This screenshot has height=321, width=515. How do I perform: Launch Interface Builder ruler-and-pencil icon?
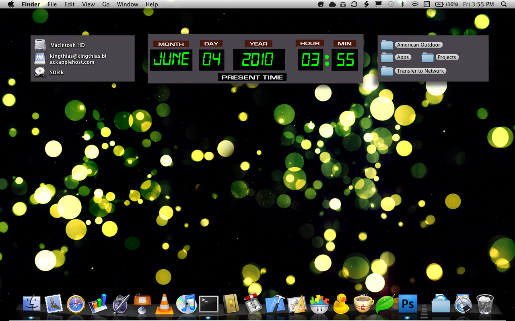(x=297, y=304)
